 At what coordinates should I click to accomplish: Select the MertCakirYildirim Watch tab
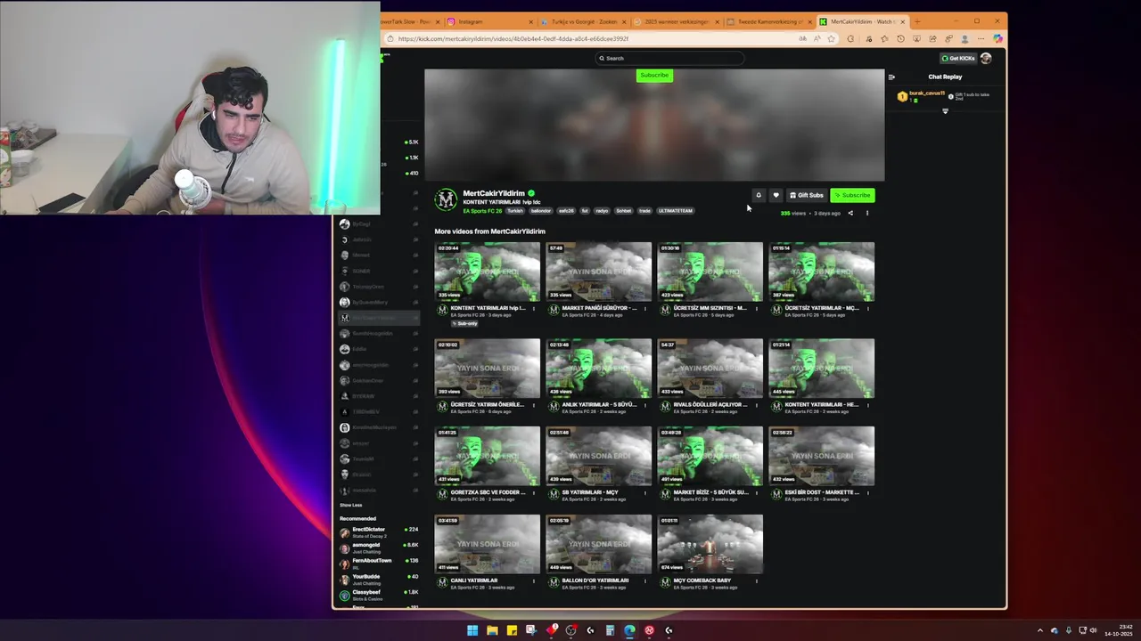coord(863,21)
